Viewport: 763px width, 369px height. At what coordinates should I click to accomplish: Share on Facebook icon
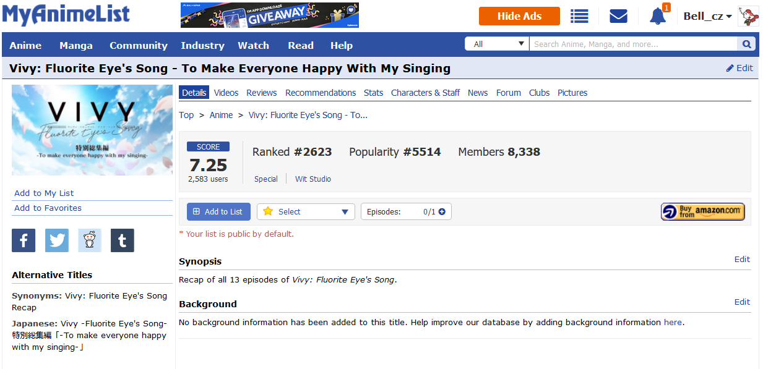coord(24,240)
